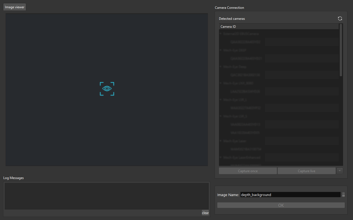Open the browse button next to Image Name
The image size is (353, 220).
pyautogui.click(x=343, y=195)
